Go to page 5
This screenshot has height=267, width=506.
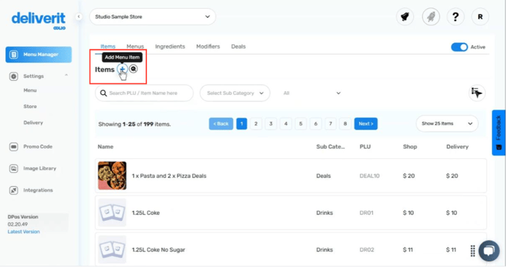[301, 124]
